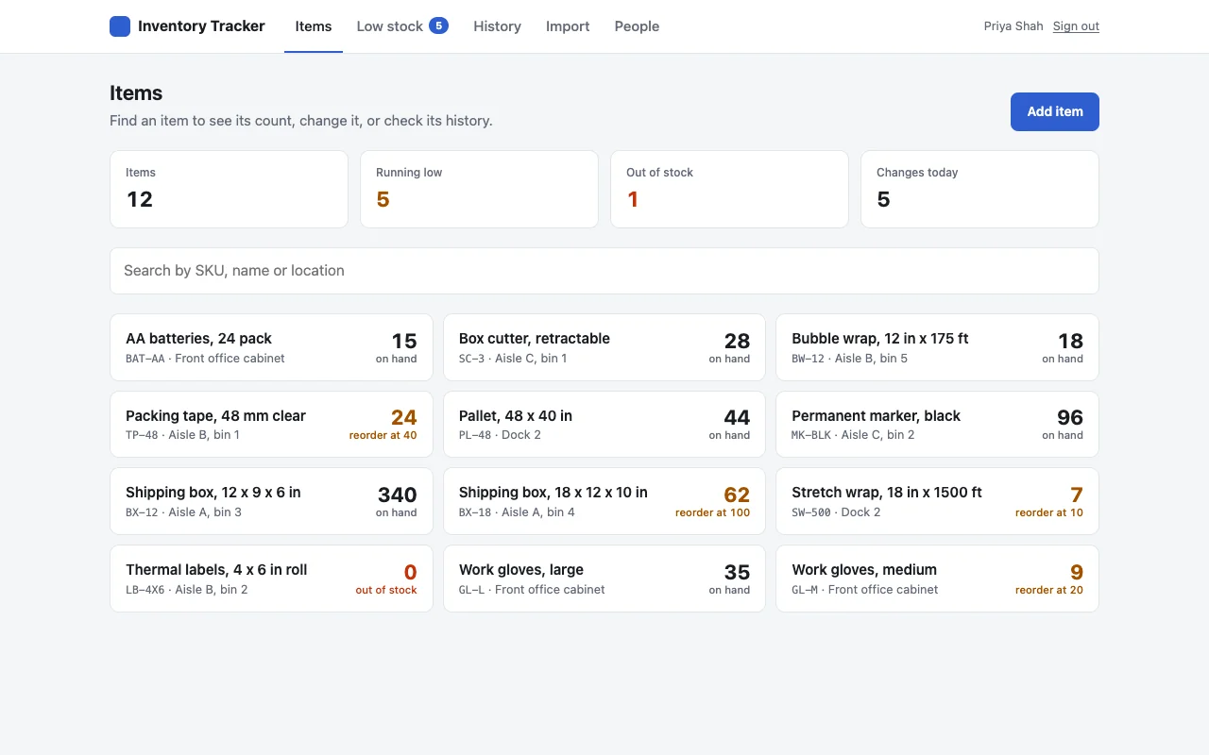Image resolution: width=1209 pixels, height=755 pixels.
Task: Open the Changes today summary card
Action: coord(979,189)
